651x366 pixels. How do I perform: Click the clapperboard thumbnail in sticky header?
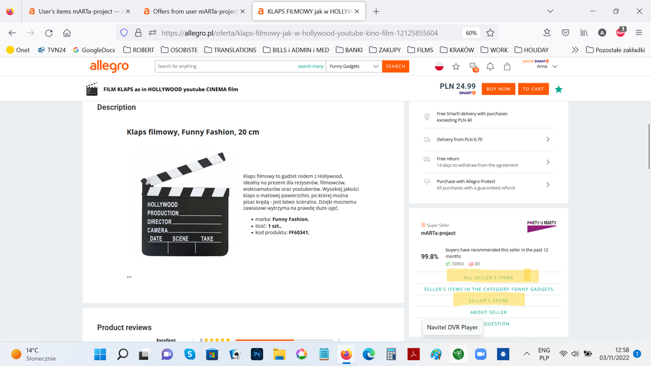click(x=92, y=89)
